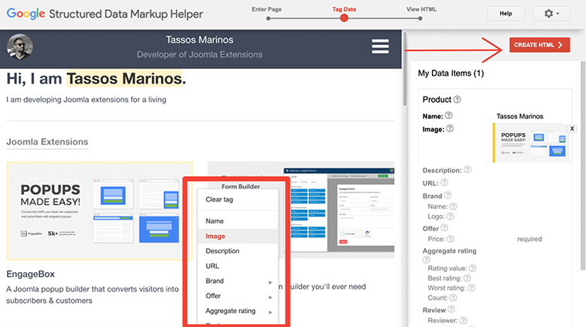Click help icon next to Image field
586x327 pixels.
[x=450, y=128]
